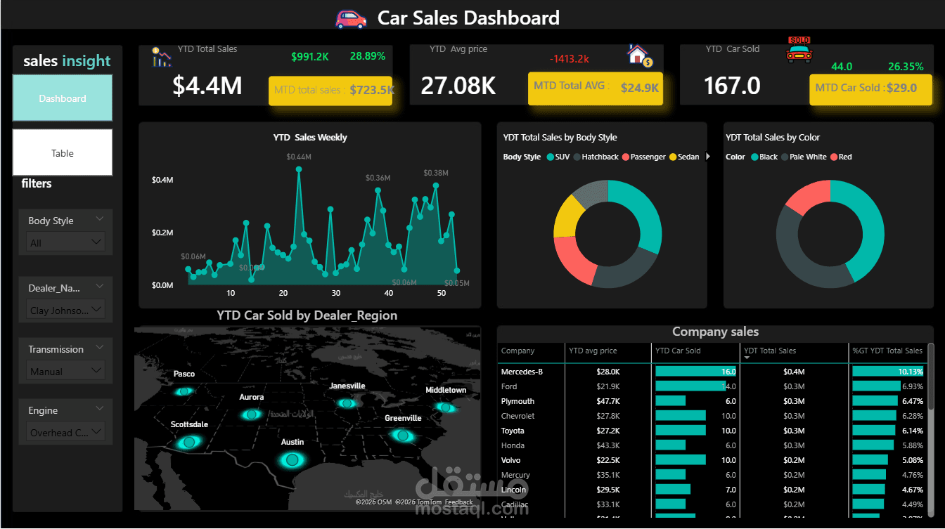This screenshot has width=945, height=529.
Task: Select the Sedan legend color dot
Action: click(x=673, y=157)
